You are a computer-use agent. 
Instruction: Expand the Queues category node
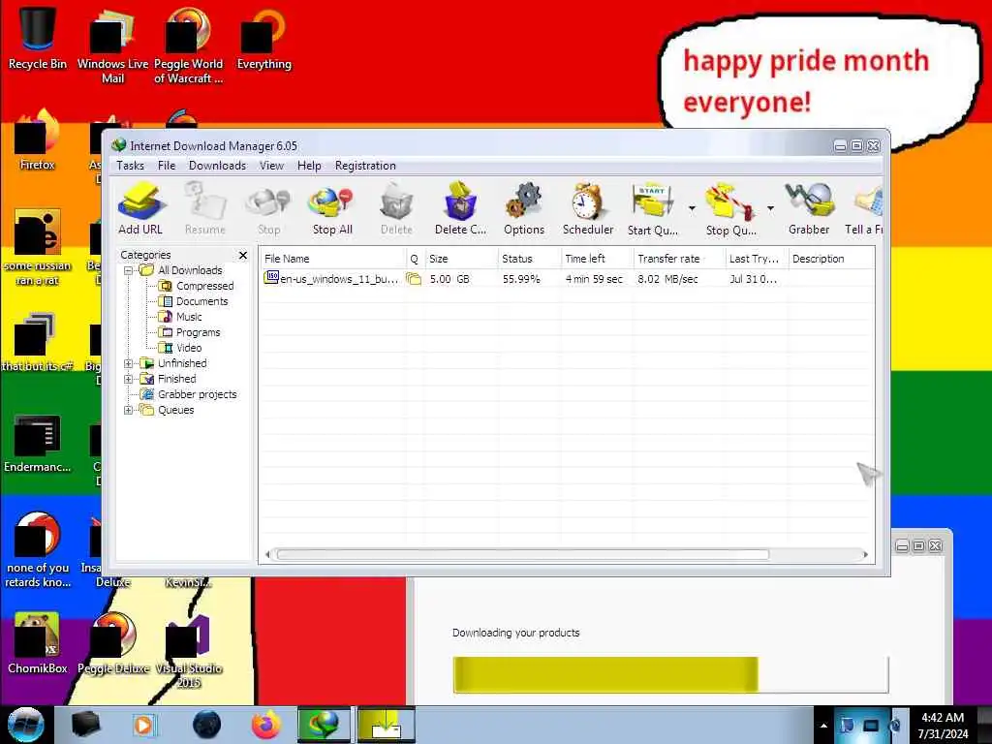129,411
